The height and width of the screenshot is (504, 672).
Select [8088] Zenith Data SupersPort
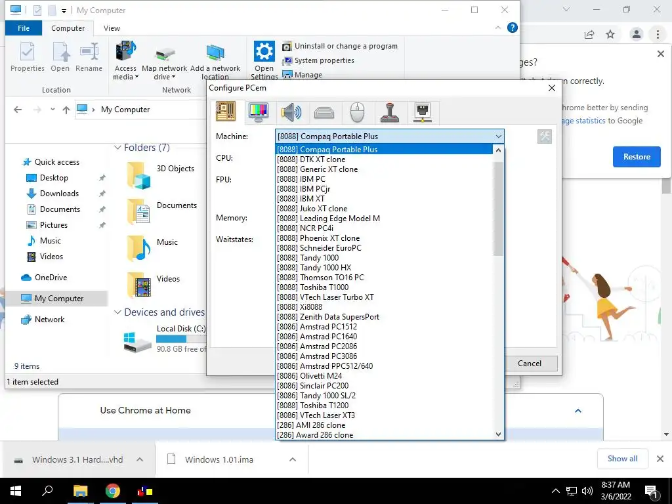coord(384,317)
